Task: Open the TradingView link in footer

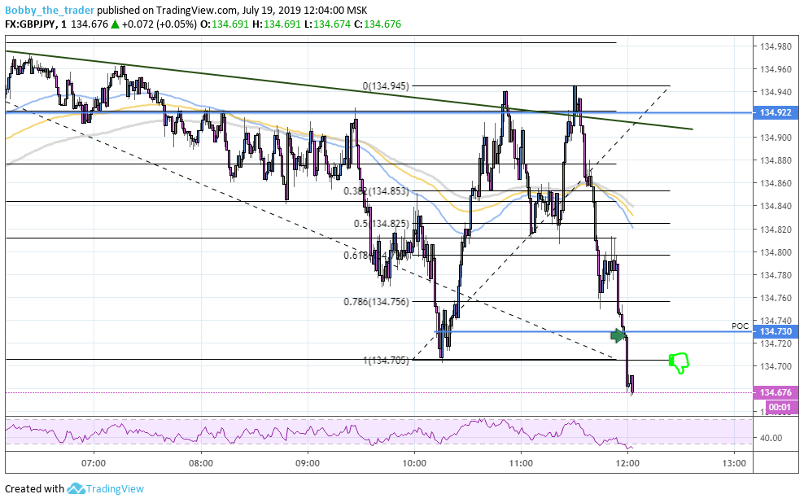Action: (x=115, y=488)
